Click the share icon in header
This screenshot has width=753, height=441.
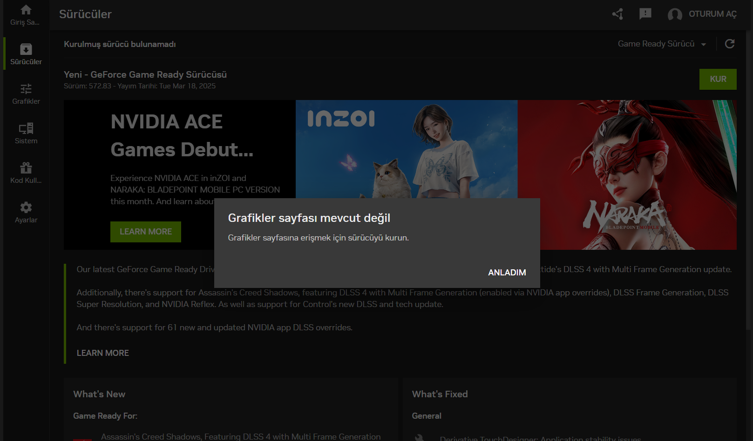click(x=617, y=14)
